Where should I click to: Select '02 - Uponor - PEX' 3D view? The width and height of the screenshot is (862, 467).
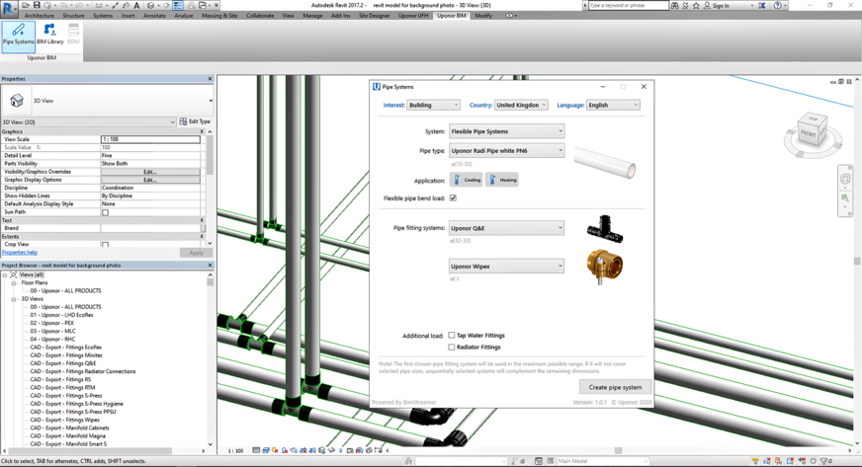point(51,323)
